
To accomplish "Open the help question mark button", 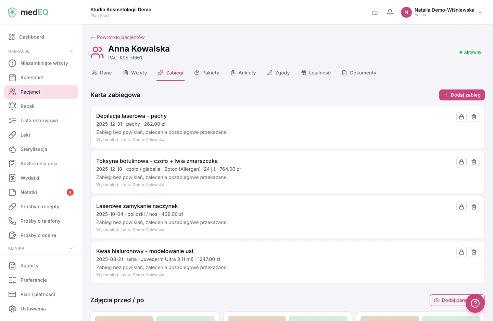I will pos(475,303).
